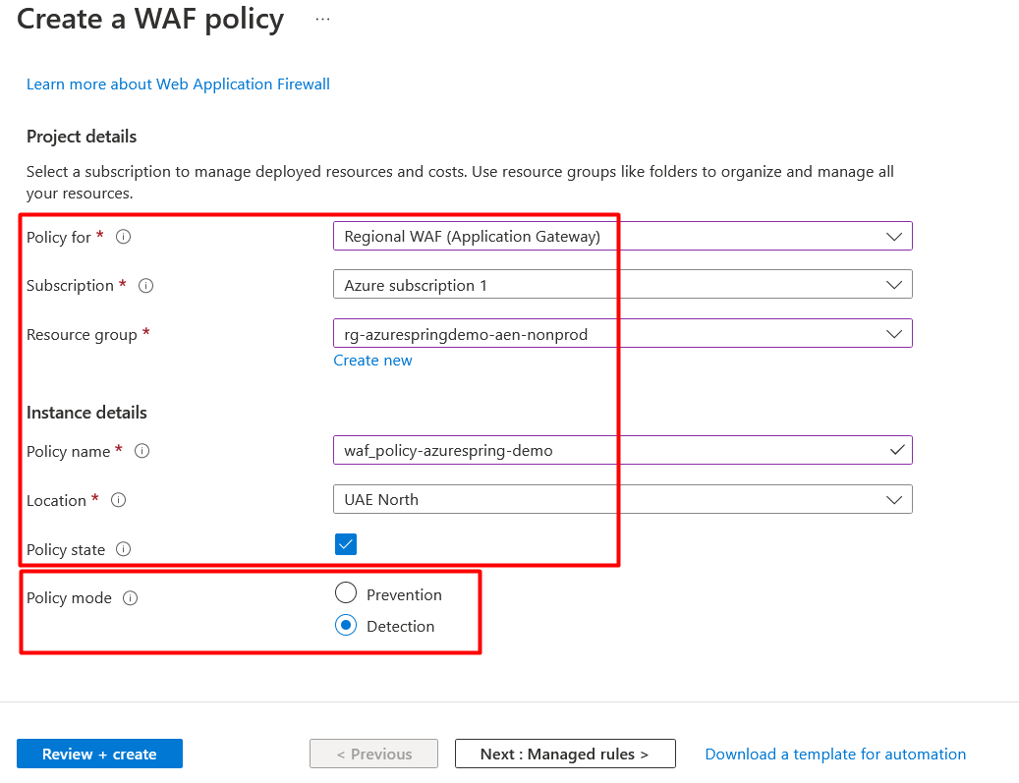Viewport: 1019px width, 783px height.
Task: Click the info icon next to Policy mode
Action: tap(131, 598)
